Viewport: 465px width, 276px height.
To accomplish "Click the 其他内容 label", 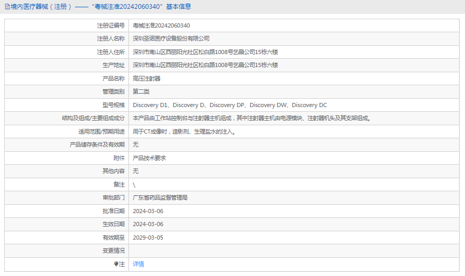I will pyautogui.click(x=113, y=171).
